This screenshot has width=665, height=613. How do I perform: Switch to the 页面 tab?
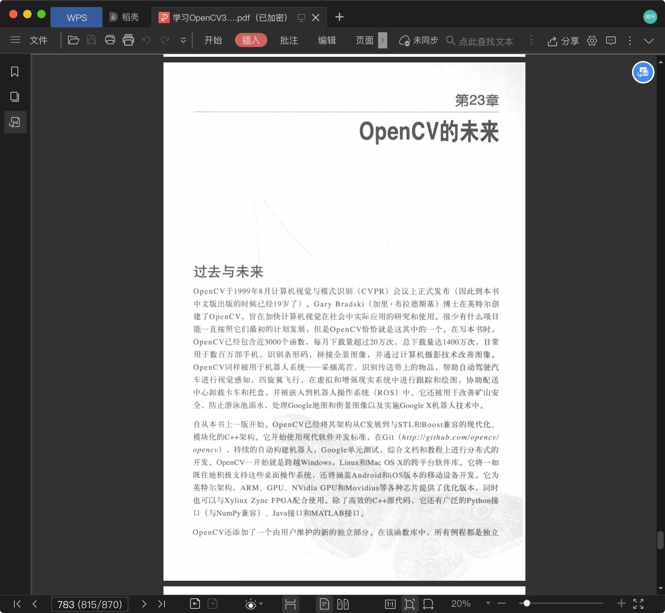click(x=365, y=40)
